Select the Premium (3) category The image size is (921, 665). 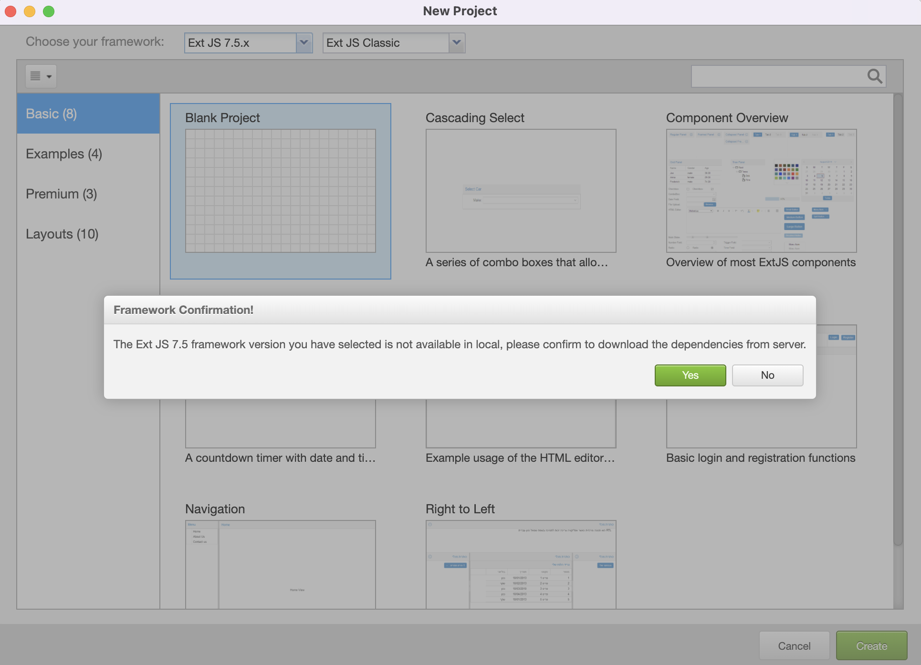pyautogui.click(x=88, y=194)
